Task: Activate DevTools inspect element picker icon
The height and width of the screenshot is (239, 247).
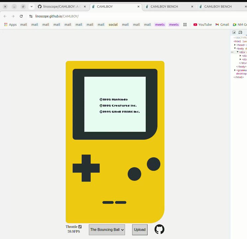Action: point(234,32)
